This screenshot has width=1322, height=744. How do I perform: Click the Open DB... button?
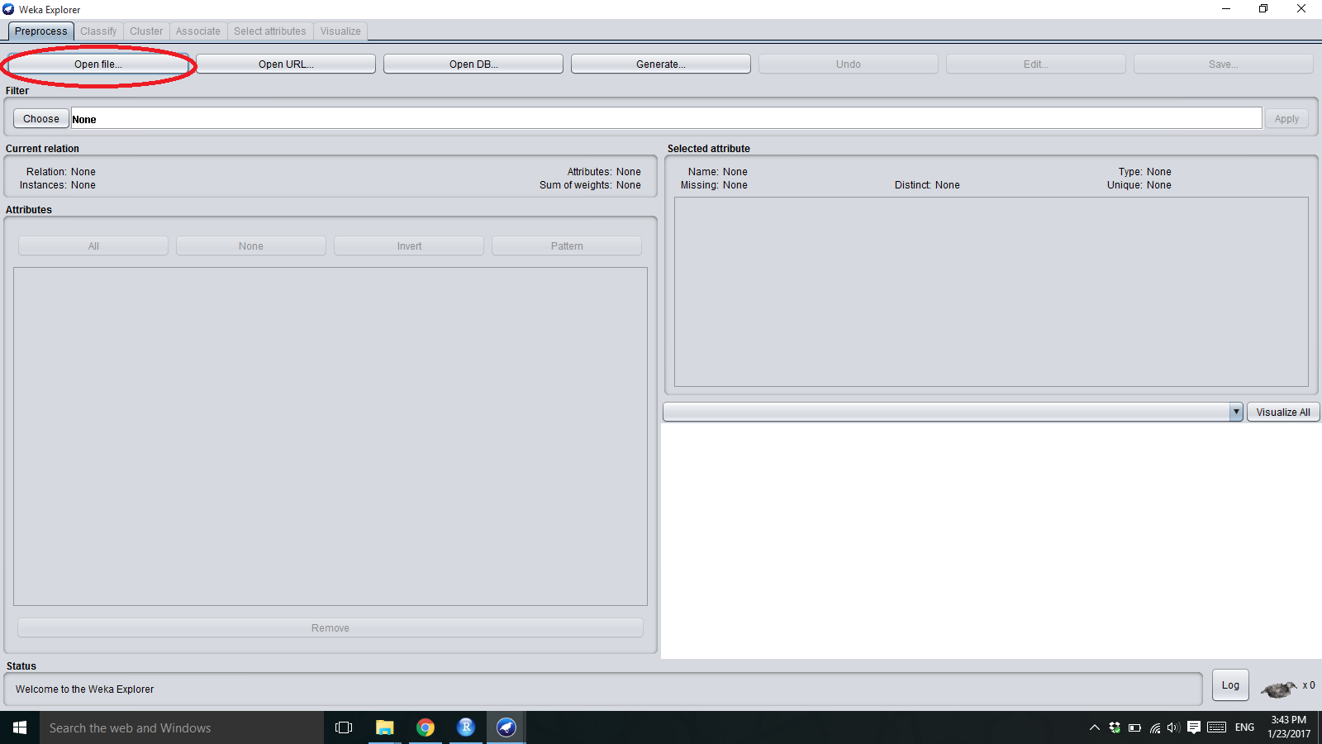(473, 64)
